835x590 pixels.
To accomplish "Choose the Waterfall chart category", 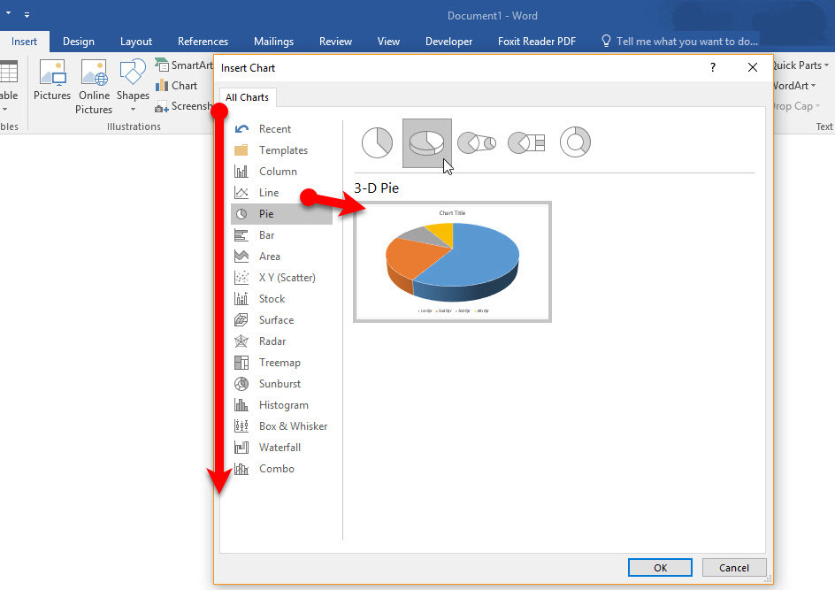I will 280,448.
